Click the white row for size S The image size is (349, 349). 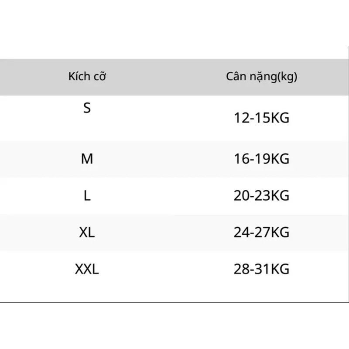(174, 118)
